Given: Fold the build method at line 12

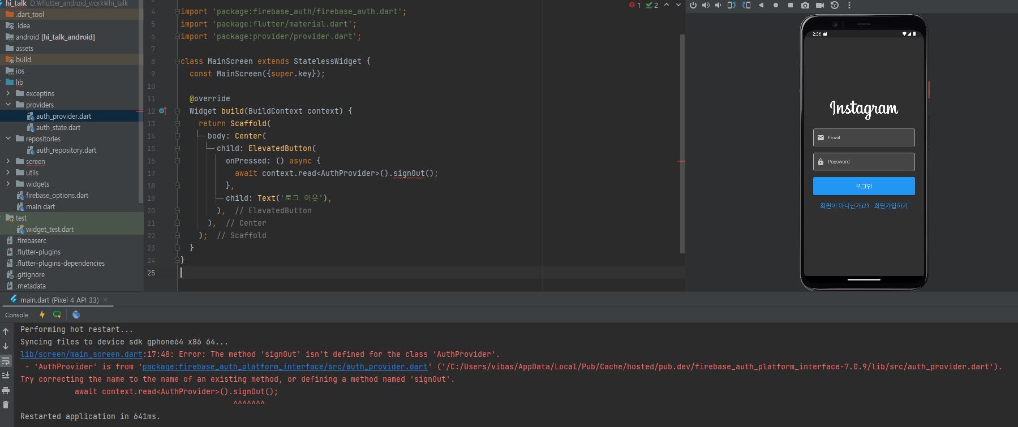Looking at the screenshot, I should pos(177,111).
